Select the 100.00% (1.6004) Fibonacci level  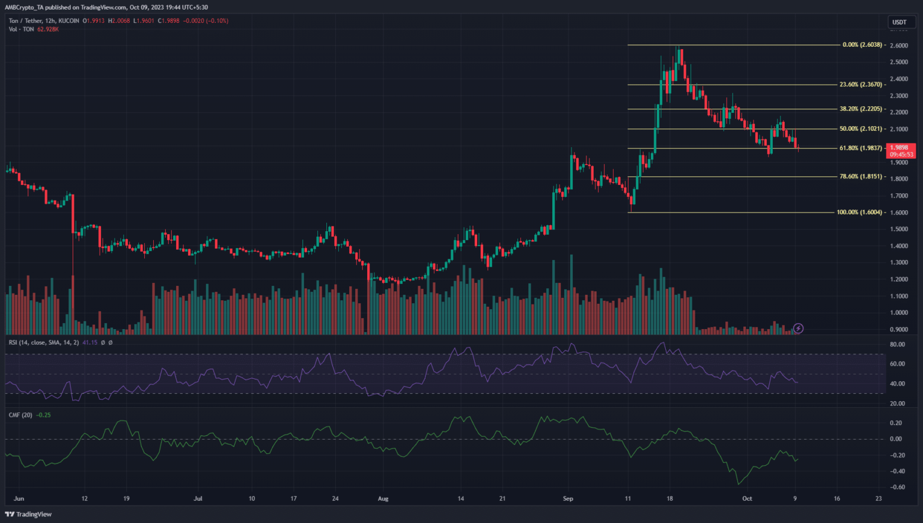point(859,213)
